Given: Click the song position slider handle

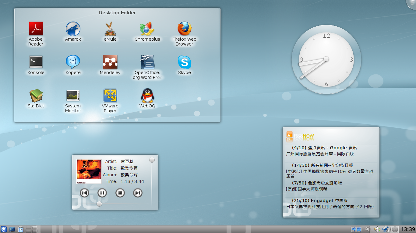Looking at the screenshot, I should tap(99, 204).
